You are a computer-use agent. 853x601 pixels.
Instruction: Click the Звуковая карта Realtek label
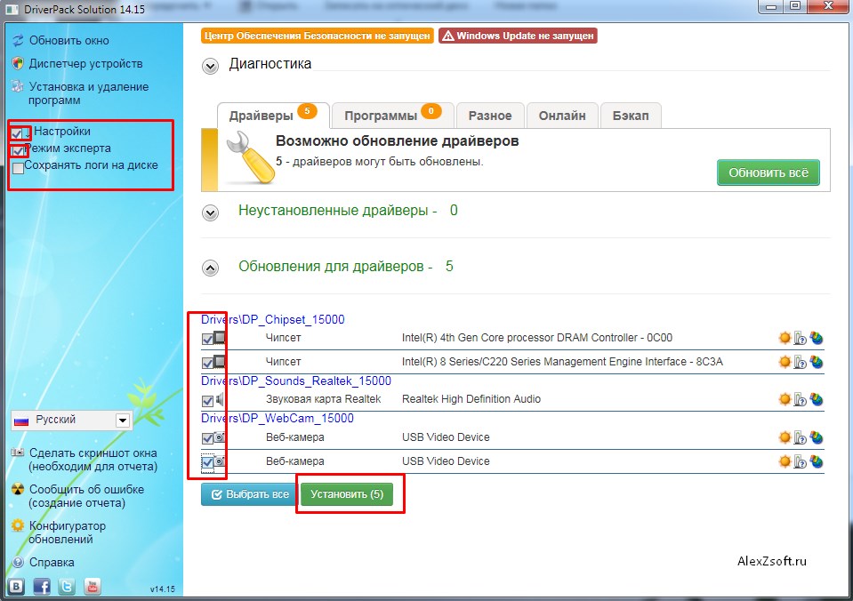[323, 399]
